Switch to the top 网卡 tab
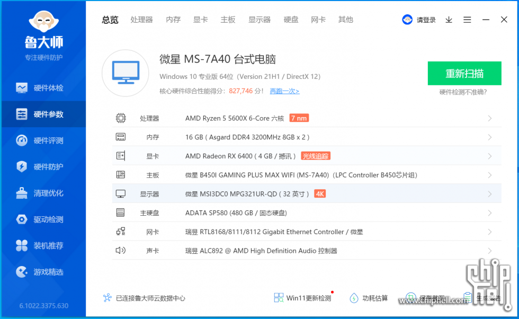The image size is (519, 319). point(318,20)
